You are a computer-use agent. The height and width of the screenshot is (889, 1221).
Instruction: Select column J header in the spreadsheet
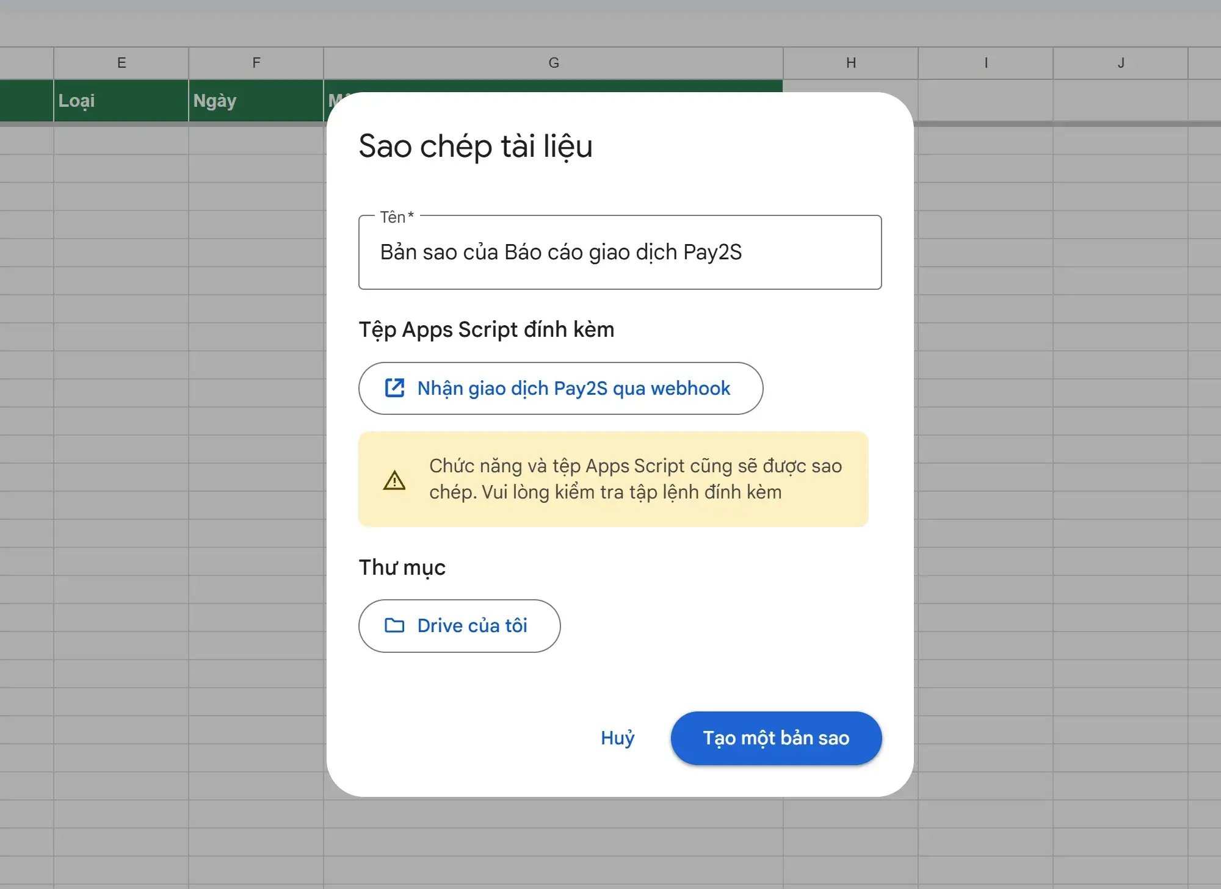1121,63
